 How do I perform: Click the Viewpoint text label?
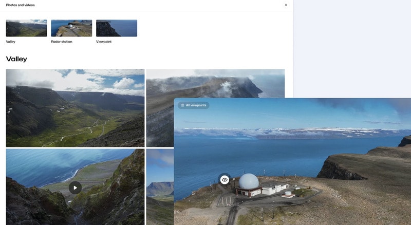[104, 42]
